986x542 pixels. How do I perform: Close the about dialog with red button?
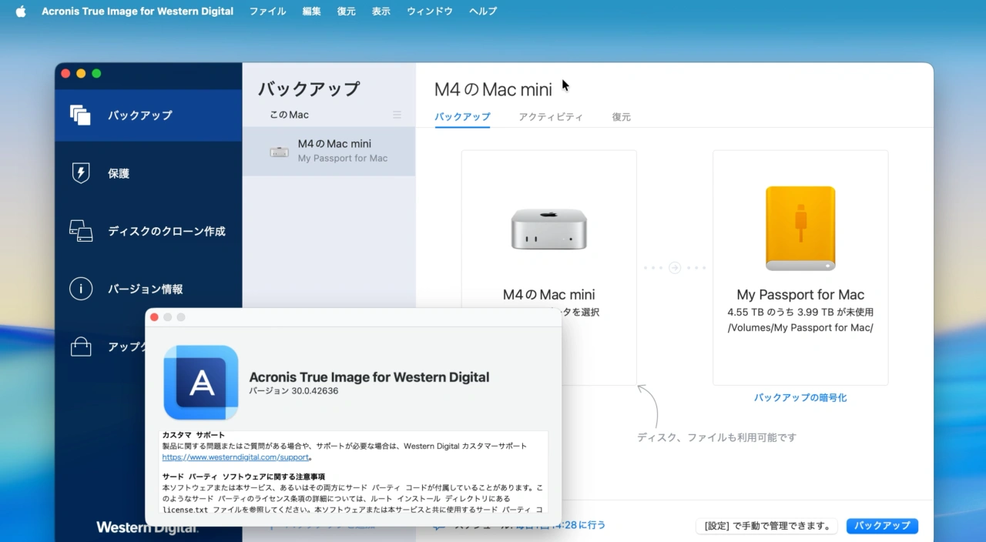(x=154, y=317)
